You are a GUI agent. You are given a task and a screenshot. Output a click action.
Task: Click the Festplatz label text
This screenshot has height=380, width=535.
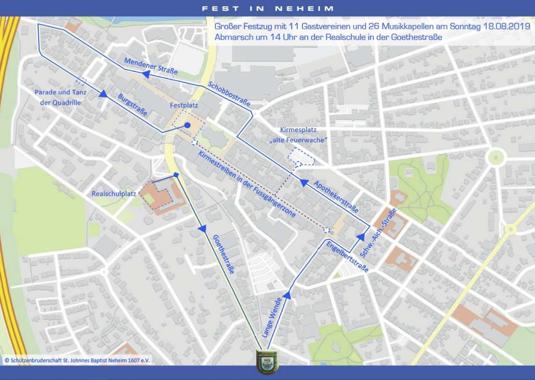(183, 106)
